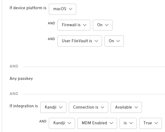Click the chevron arrow next to macOS
The width and height of the screenshot is (165, 132).
pos(70,9)
